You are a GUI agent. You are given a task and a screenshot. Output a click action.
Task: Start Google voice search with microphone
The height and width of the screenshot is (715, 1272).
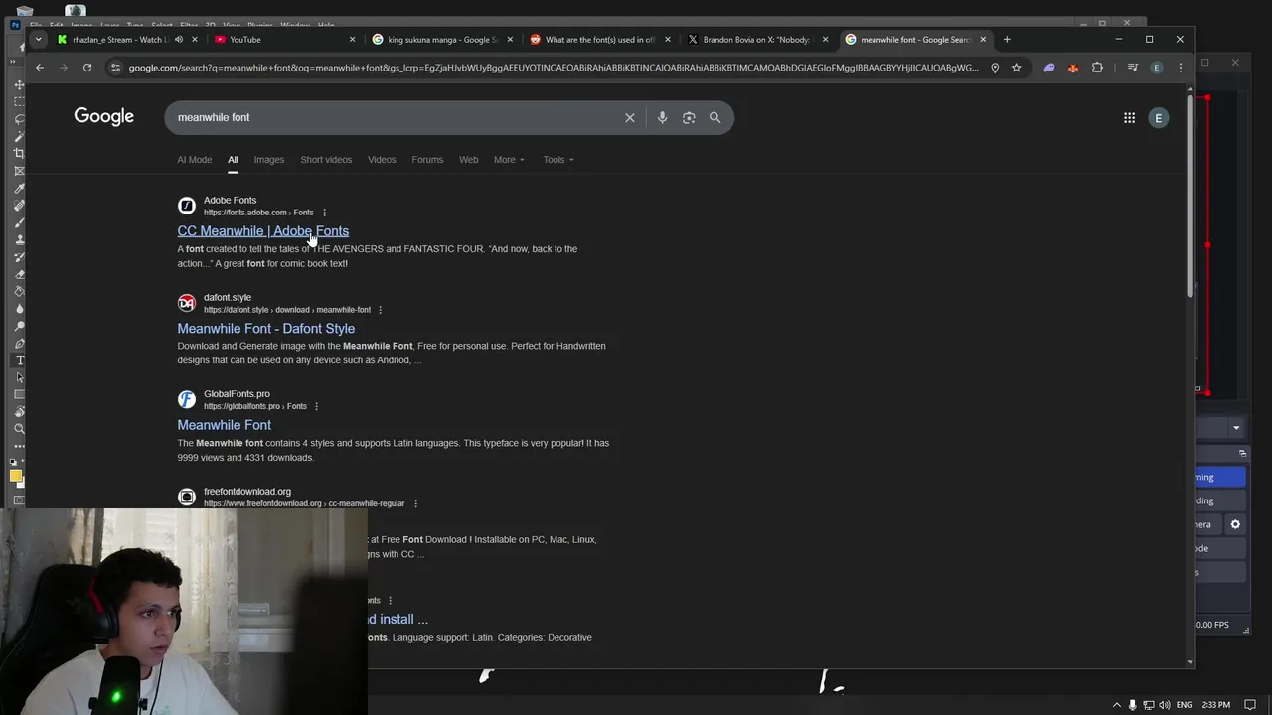(662, 117)
